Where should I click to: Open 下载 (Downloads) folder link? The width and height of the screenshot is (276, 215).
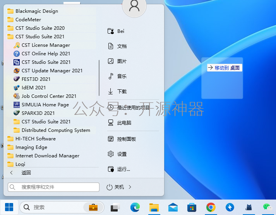pyautogui.click(x=117, y=91)
